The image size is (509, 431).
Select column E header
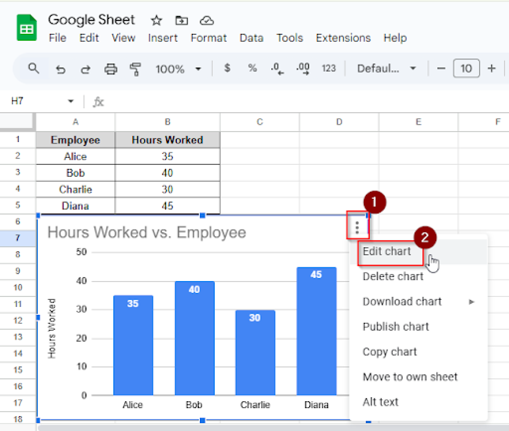pos(418,122)
